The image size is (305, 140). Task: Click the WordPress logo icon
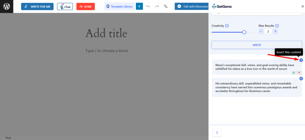(x=7, y=6)
